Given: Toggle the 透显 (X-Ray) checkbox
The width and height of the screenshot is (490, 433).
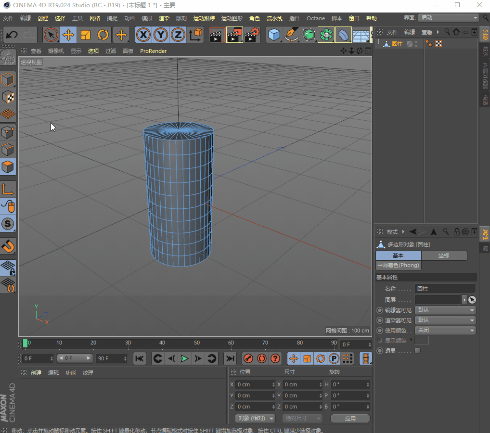Looking at the screenshot, I should pyautogui.click(x=417, y=351).
